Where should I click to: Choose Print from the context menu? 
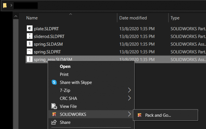[91, 74]
